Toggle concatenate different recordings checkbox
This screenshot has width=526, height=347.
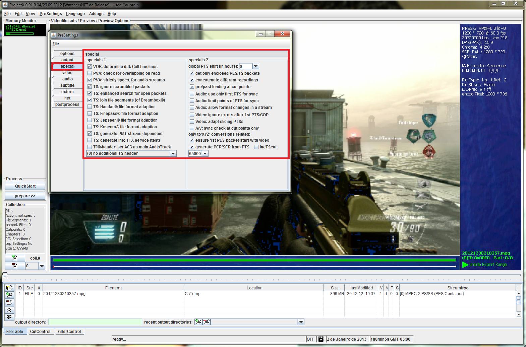tap(192, 80)
